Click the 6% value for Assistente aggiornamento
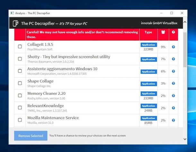Image resolution: width=196 pixels, height=152 pixels. [x=163, y=71]
